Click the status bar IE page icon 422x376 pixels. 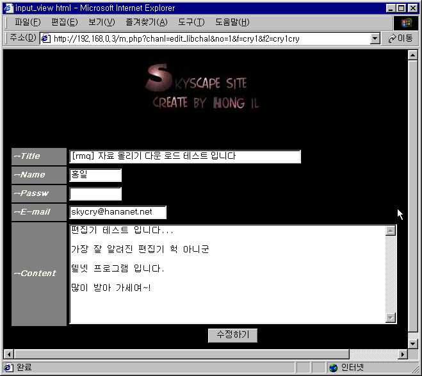tap(8, 368)
